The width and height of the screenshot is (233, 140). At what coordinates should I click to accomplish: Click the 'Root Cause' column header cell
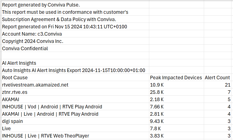coord(15,78)
